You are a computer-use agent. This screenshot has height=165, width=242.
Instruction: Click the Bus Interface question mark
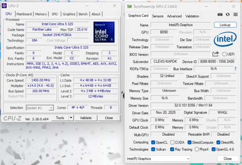pos(235,69)
